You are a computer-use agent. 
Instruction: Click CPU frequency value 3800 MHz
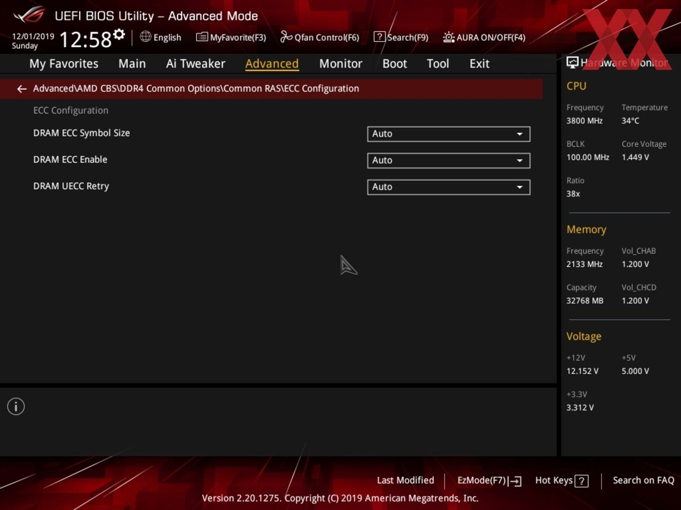click(x=584, y=120)
